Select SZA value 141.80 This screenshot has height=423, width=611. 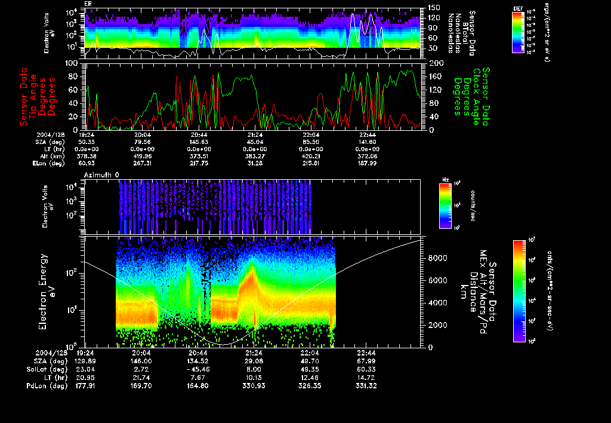367,142
